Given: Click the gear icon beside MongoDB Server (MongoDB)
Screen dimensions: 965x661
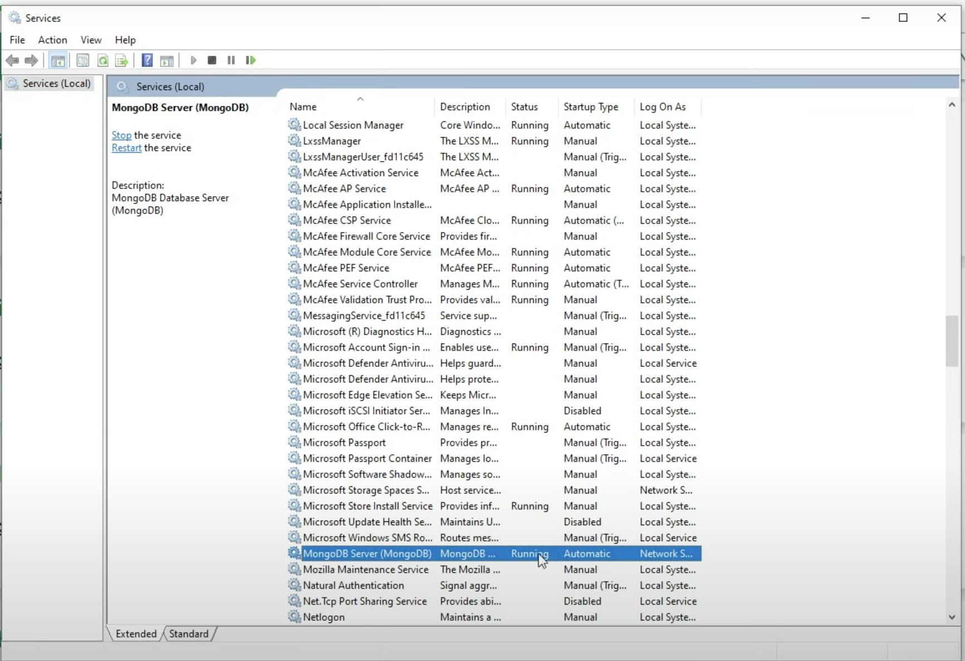Looking at the screenshot, I should pos(294,554).
